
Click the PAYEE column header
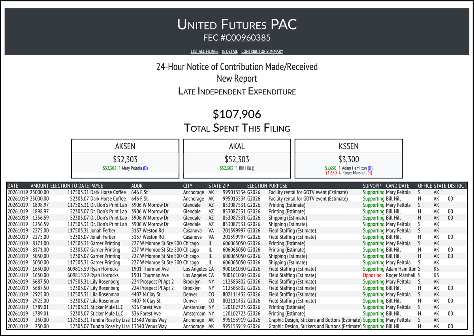click(97, 186)
